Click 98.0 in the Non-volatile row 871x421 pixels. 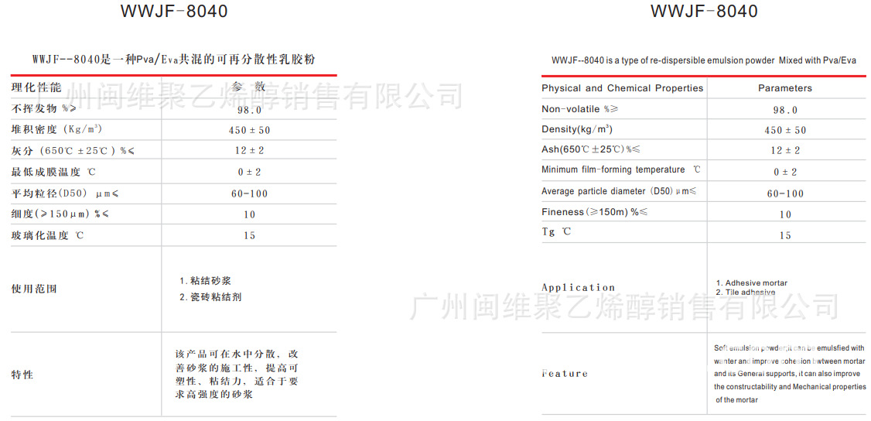785,110
